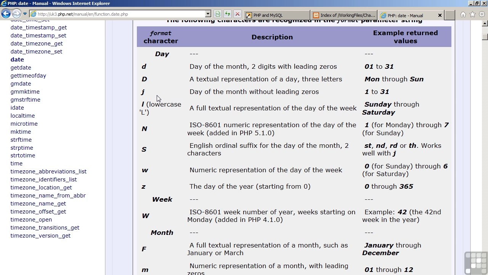488x275 pixels.
Task: Refresh the page with the green arrows icon
Action: pyautogui.click(x=228, y=14)
